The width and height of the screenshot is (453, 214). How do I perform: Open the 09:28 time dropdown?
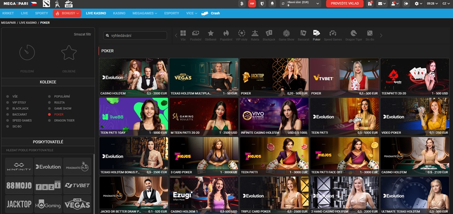432,4
